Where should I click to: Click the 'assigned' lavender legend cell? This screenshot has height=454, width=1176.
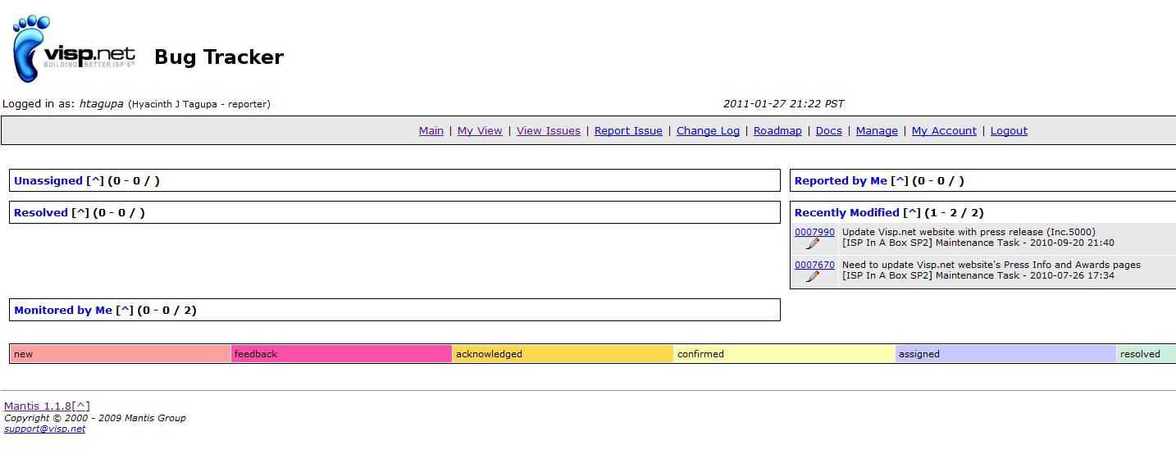pos(1005,354)
